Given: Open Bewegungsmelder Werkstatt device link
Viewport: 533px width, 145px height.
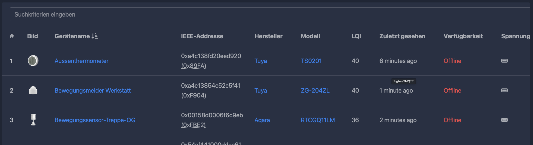Looking at the screenshot, I should (93, 90).
